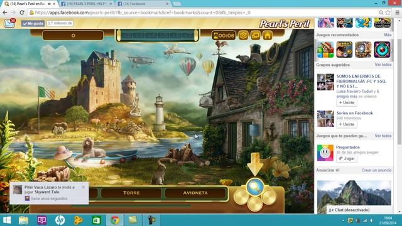Open Series en Facebook group link

[x=354, y=113]
